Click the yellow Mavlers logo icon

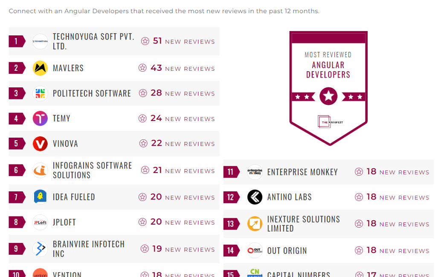[x=40, y=68]
